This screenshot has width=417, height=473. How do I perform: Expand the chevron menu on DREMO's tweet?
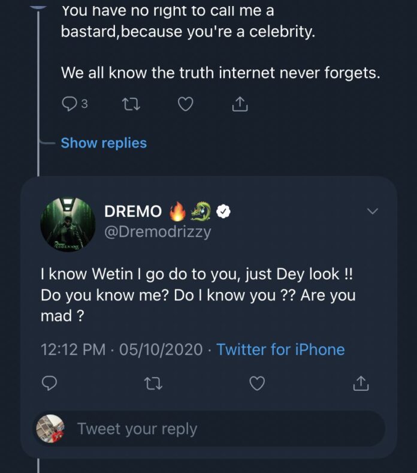coord(373,211)
